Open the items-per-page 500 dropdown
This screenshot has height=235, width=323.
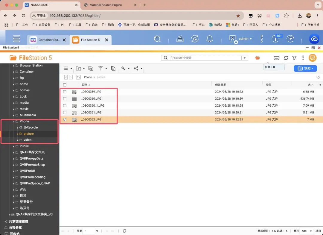point(307,231)
